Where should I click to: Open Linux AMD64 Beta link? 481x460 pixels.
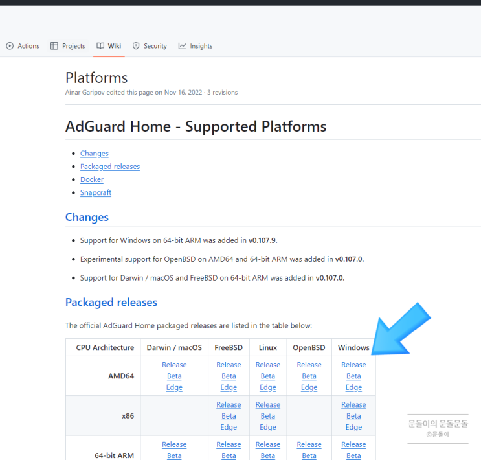268,376
